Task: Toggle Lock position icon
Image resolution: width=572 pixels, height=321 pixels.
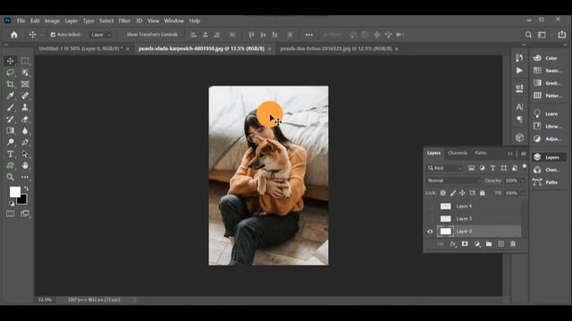Action: 462,193
